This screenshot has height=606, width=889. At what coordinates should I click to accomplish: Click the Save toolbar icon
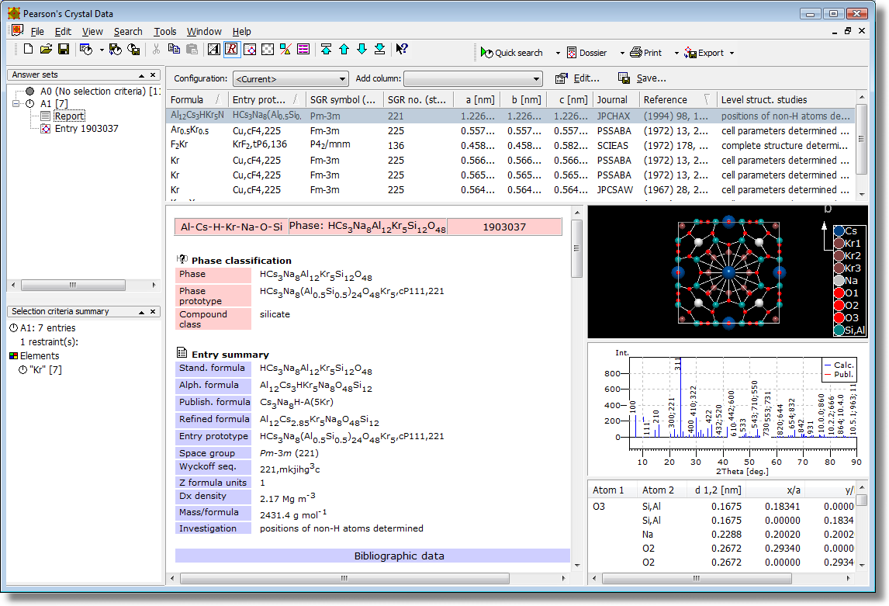tap(61, 49)
